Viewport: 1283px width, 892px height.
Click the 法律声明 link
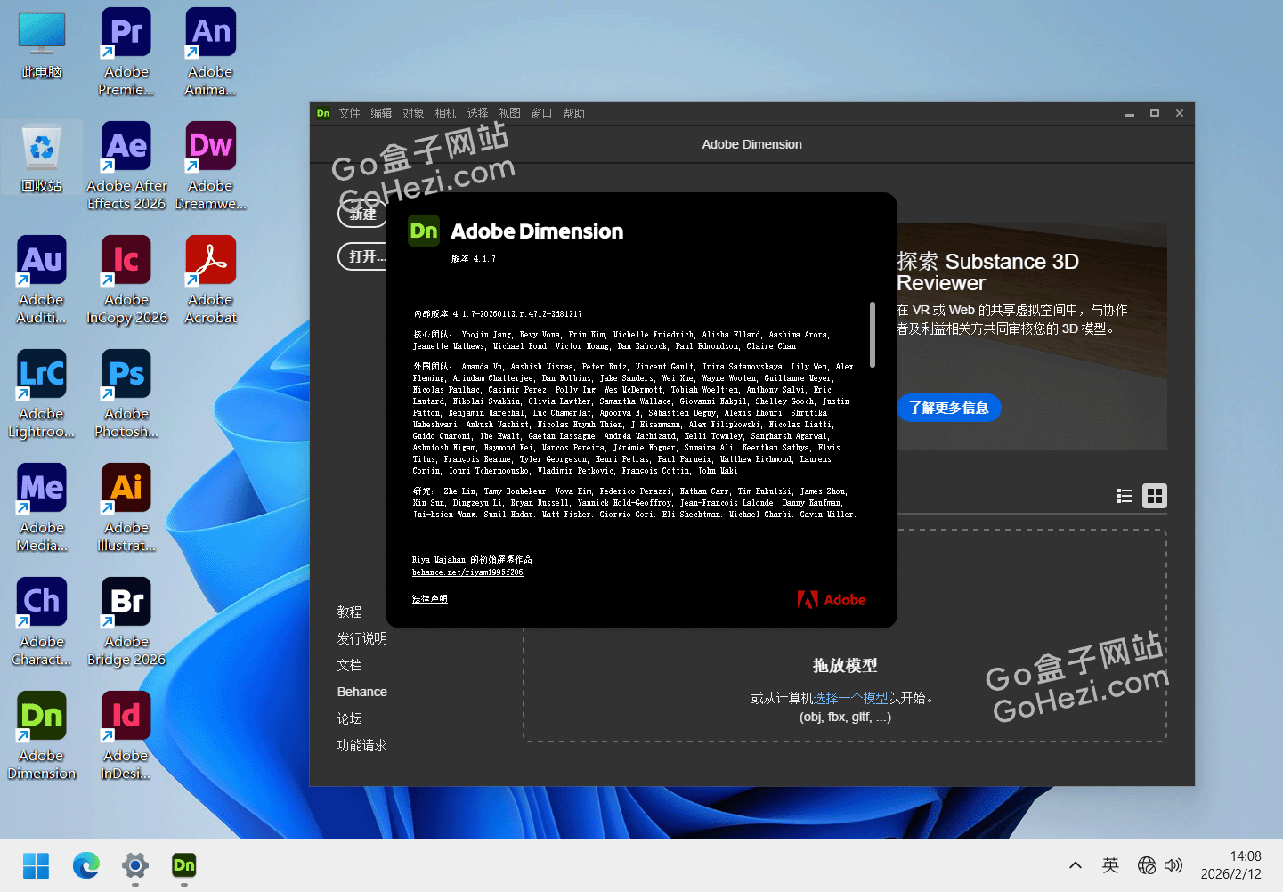(430, 599)
